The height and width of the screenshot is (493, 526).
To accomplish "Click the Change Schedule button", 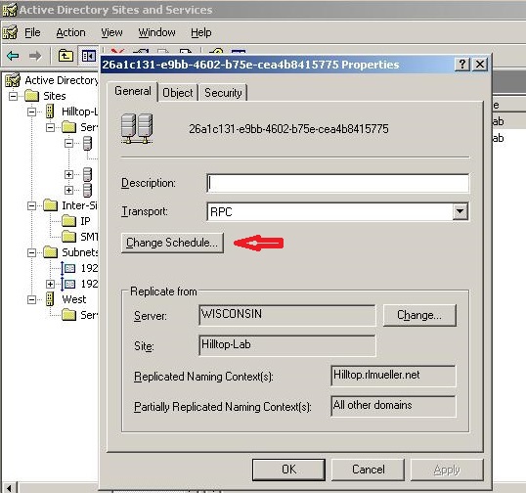I will point(172,243).
